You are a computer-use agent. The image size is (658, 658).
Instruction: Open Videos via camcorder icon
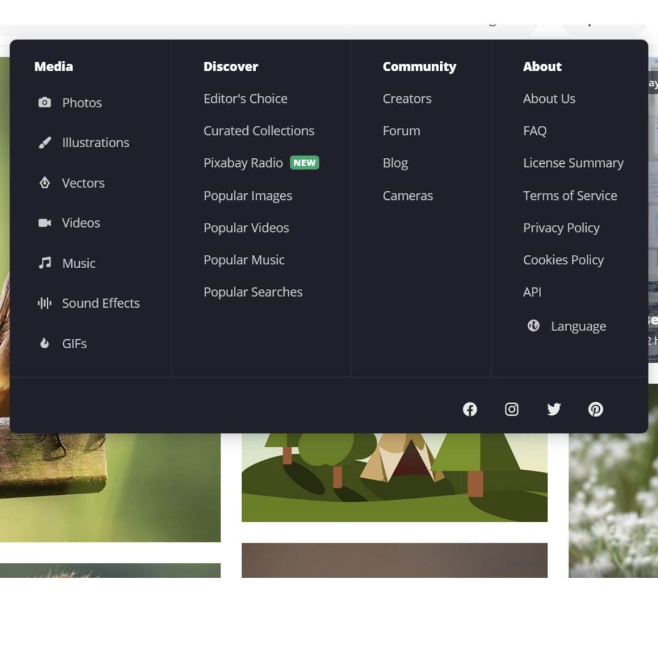(44, 223)
